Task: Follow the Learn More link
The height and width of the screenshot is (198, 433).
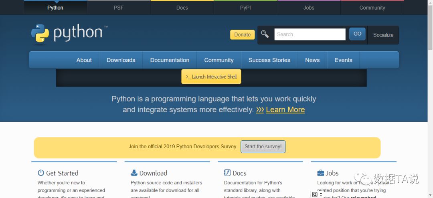Action: pos(285,110)
